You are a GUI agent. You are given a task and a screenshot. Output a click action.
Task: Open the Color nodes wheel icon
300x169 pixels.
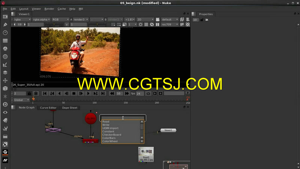[x=5, y=49]
